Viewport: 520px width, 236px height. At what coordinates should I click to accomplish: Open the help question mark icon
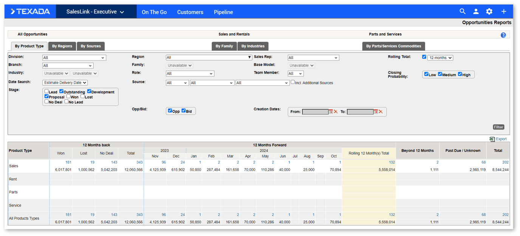[x=503, y=35]
